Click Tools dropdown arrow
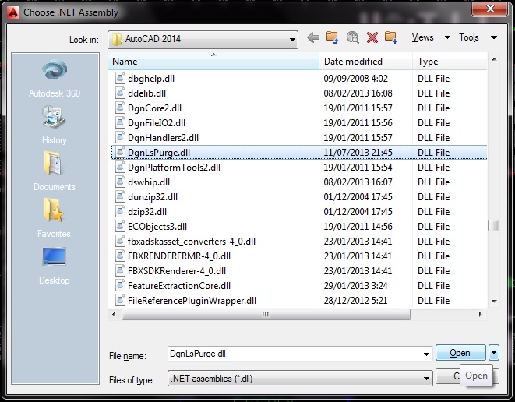The width and height of the screenshot is (515, 402). click(494, 37)
